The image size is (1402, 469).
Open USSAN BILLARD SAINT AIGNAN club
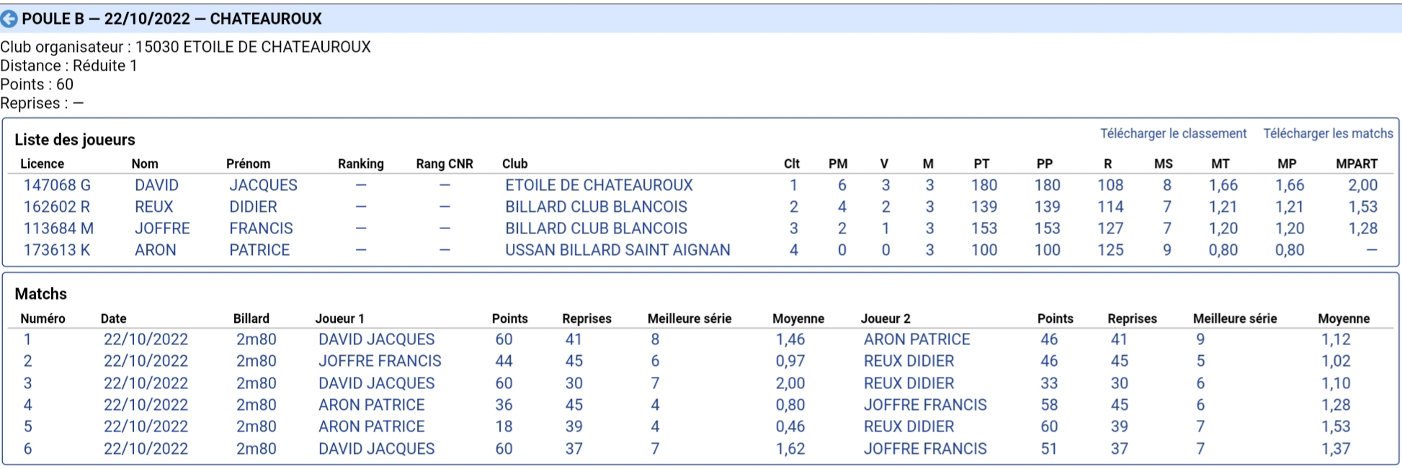coord(617,250)
